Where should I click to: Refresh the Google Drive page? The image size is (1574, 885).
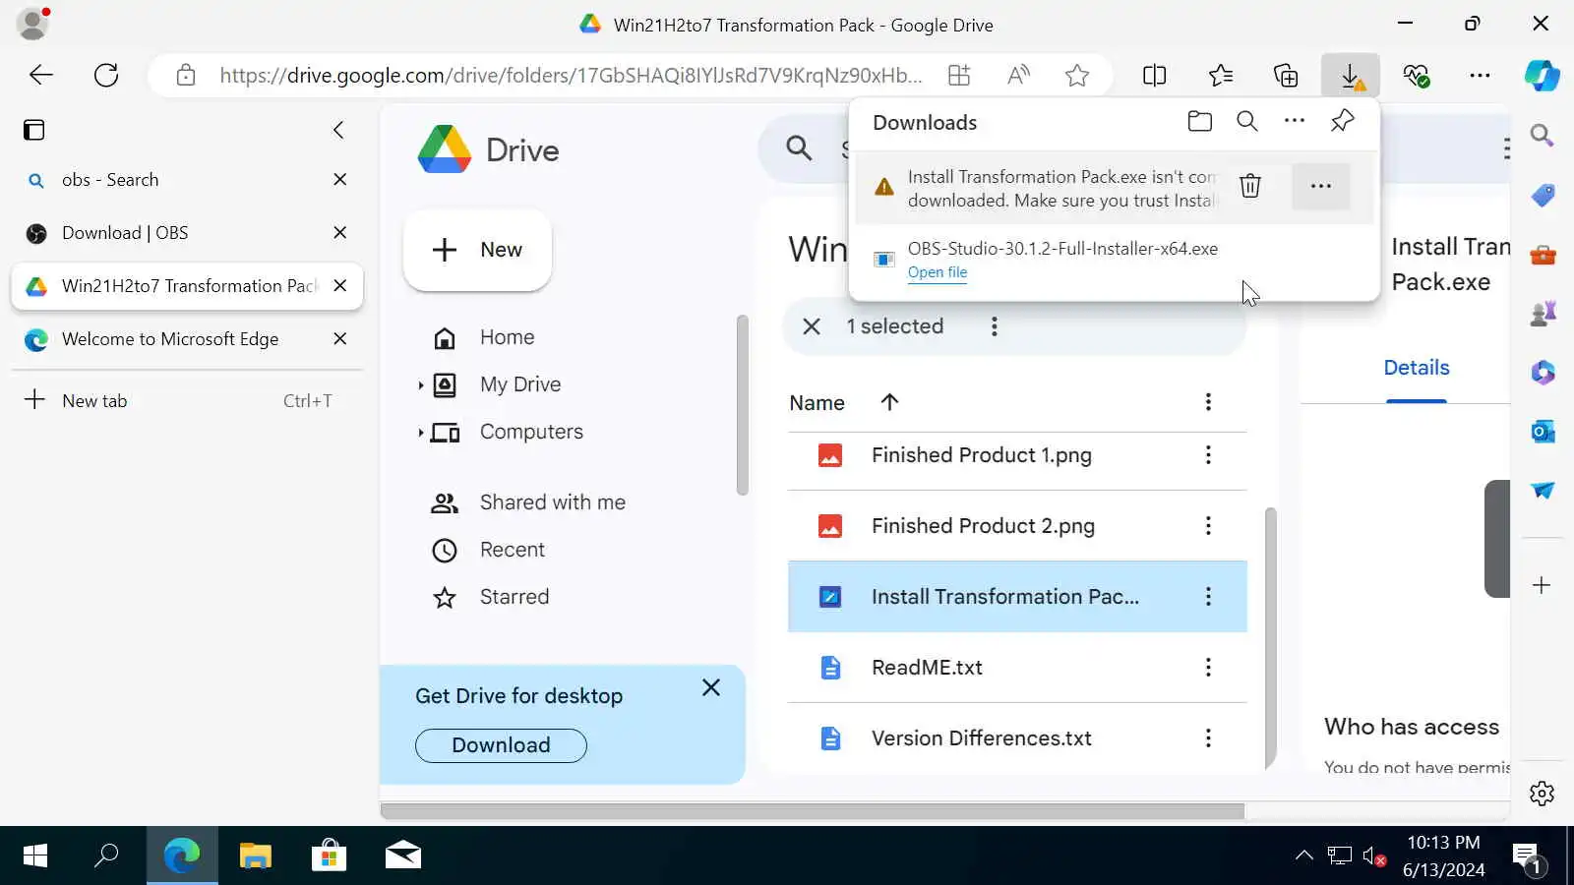click(x=106, y=75)
